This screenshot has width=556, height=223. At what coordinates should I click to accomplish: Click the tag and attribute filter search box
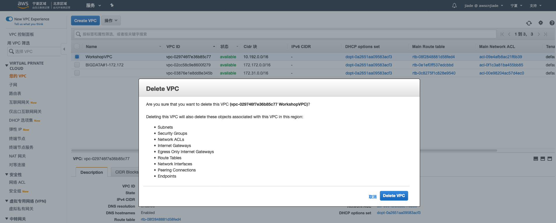point(285,34)
